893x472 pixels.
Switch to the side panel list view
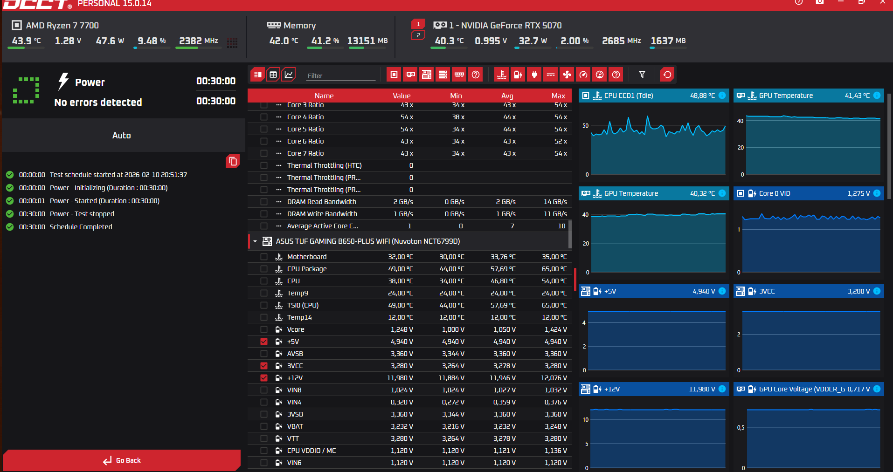pyautogui.click(x=257, y=75)
